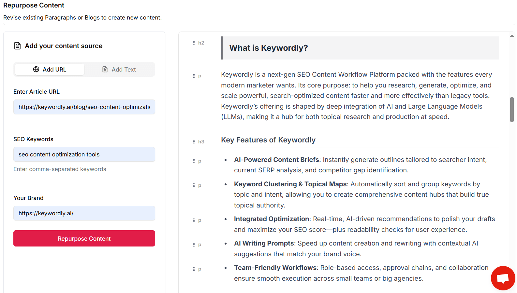The width and height of the screenshot is (517, 293).
Task: Click the SEO Keywords input field
Action: click(84, 154)
